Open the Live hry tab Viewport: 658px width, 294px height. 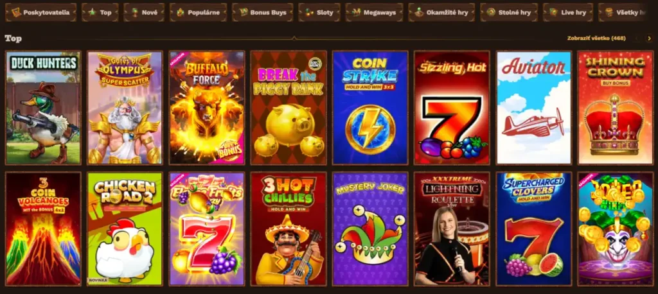[568, 13]
